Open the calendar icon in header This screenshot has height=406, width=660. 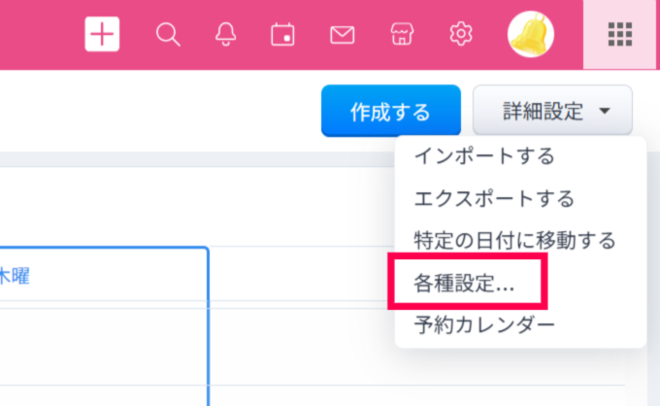click(282, 35)
